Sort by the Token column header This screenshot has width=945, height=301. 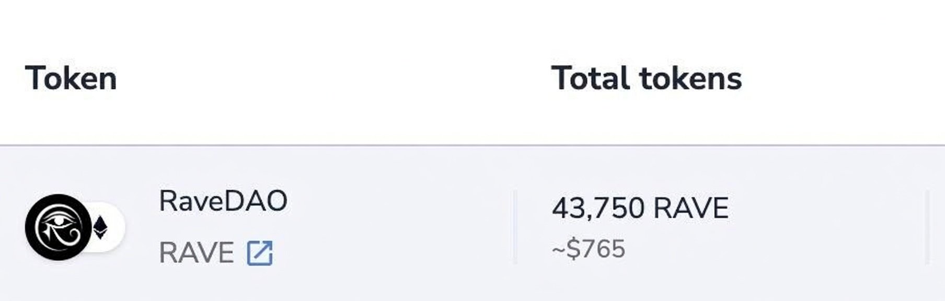pyautogui.click(x=71, y=79)
